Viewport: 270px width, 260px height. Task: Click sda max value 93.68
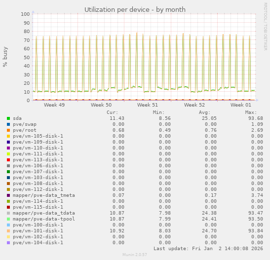[x=256, y=118]
